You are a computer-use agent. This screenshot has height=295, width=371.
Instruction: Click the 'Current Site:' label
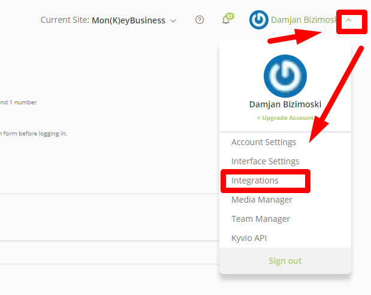[65, 20]
